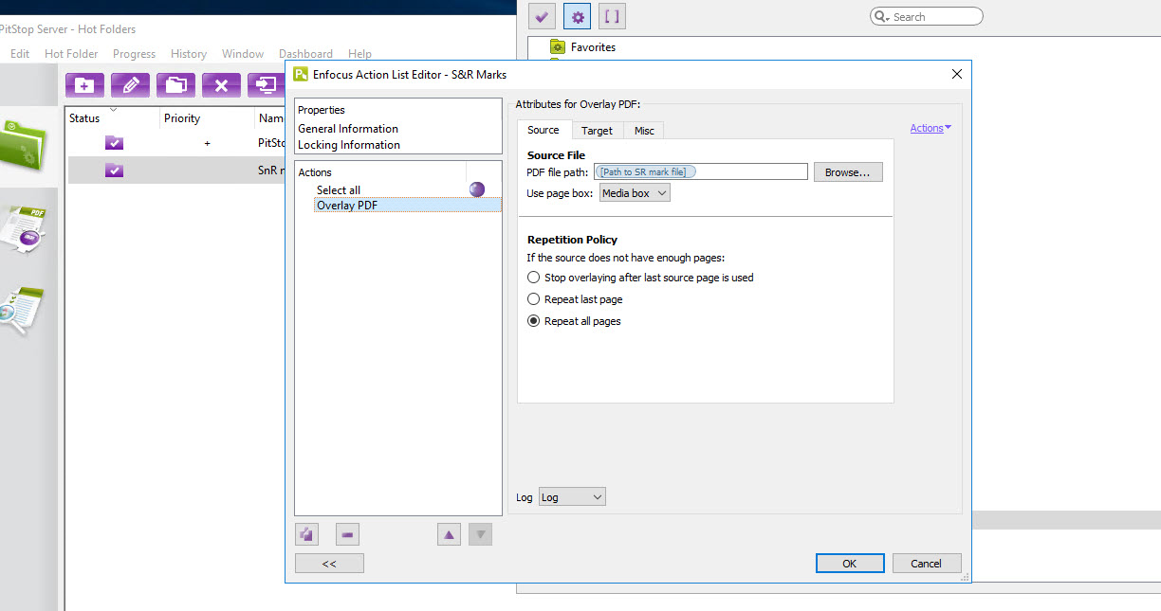
Task: Select General Information in Properties
Action: 348,129
